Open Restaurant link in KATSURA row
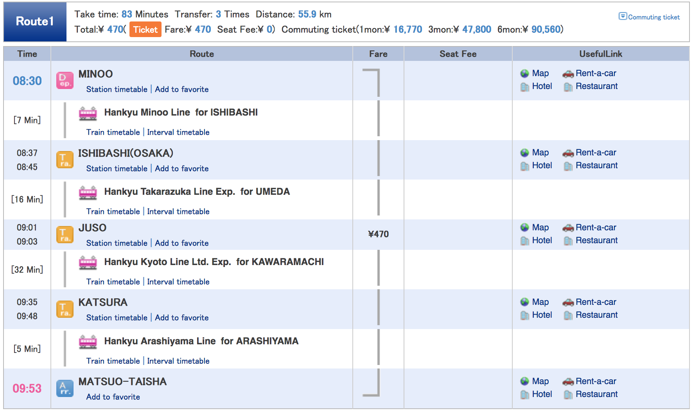 coord(596,315)
